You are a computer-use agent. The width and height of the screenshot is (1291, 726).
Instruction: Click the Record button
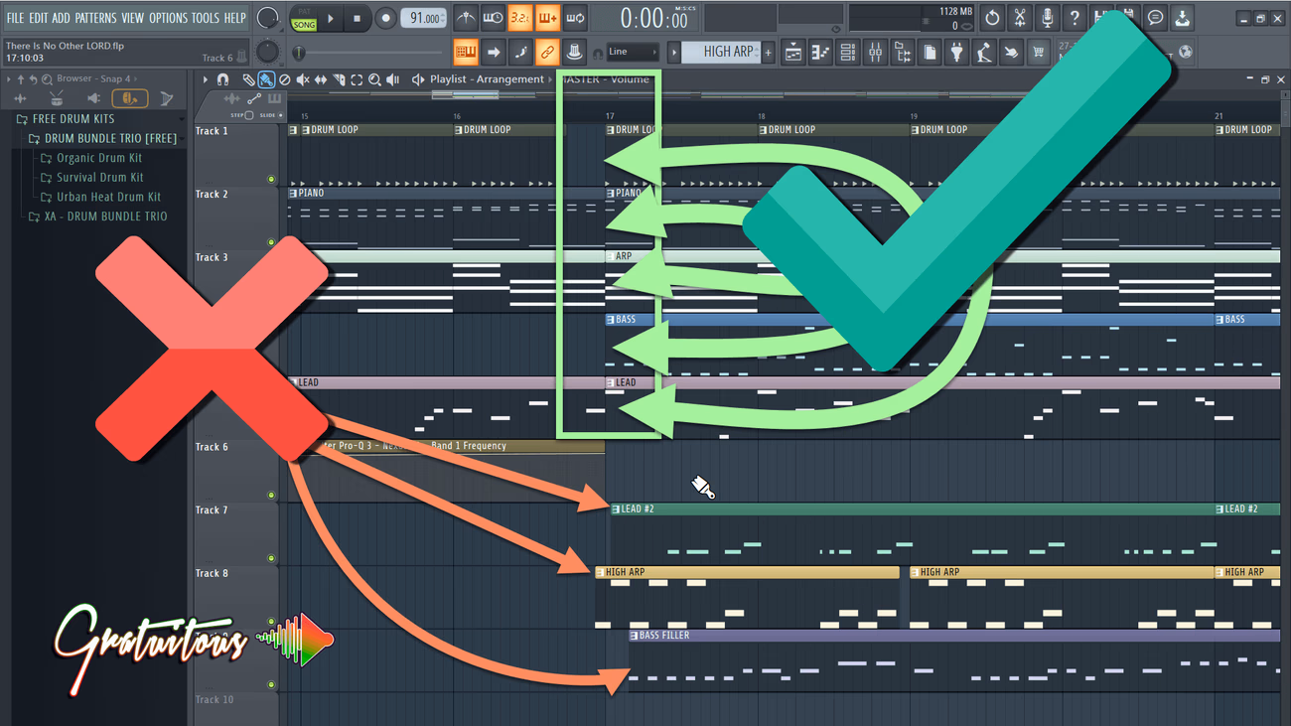point(385,19)
